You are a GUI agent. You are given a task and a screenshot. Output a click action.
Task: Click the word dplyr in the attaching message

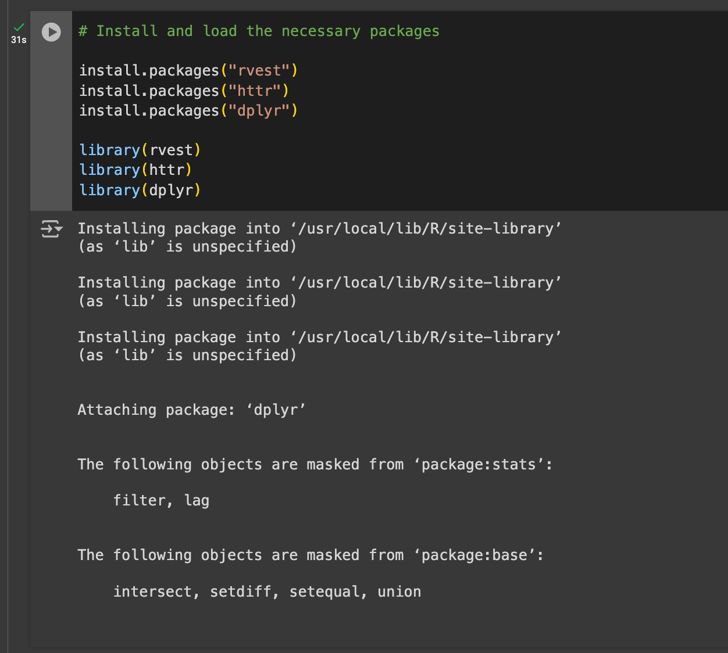[276, 410]
